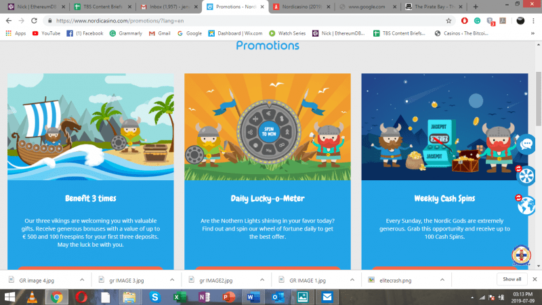
Task: Show hidden bookmarks with the chevron
Action: [533, 33]
